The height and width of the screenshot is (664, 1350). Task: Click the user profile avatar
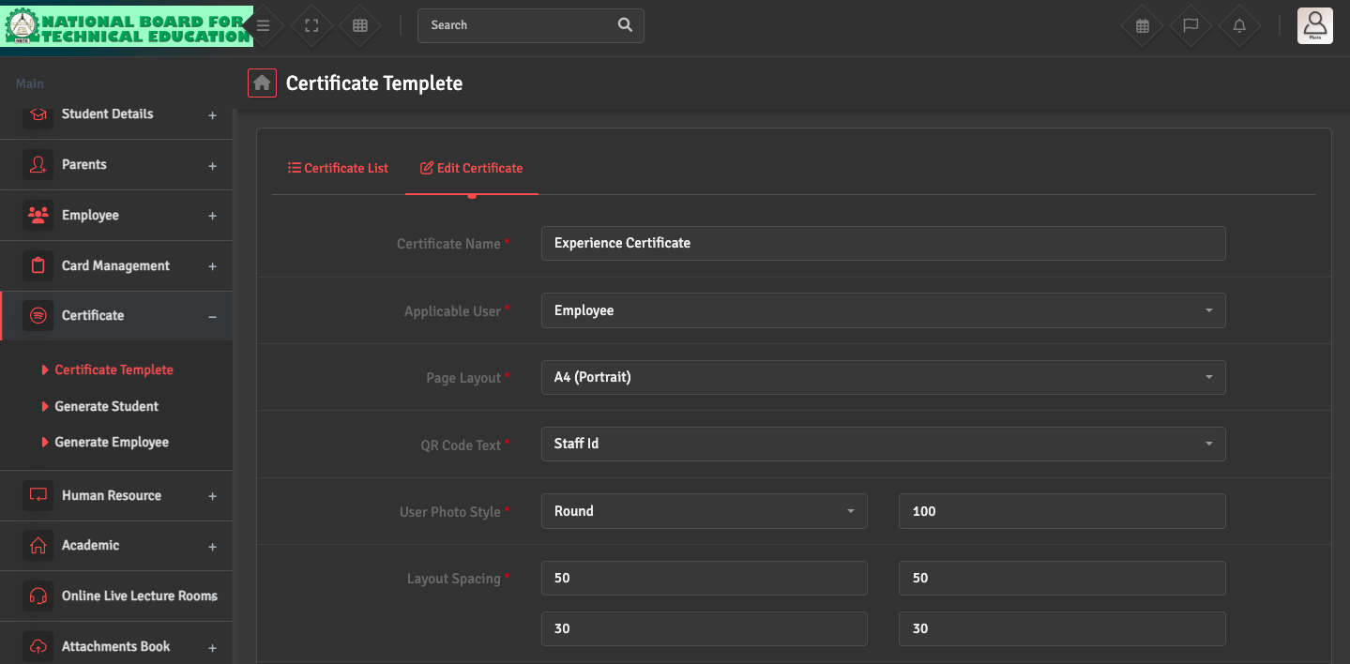point(1314,25)
